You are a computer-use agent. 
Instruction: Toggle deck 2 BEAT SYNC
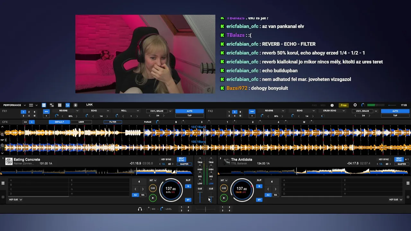tap(399, 159)
